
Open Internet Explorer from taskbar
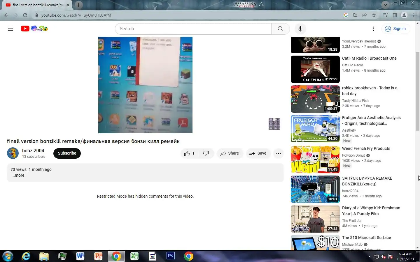point(26,256)
